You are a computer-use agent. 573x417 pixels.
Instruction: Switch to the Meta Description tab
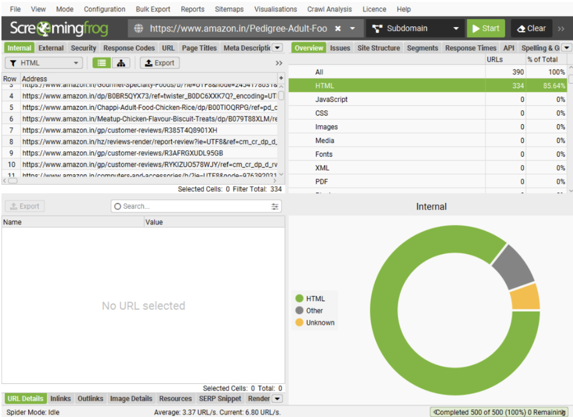tap(247, 48)
